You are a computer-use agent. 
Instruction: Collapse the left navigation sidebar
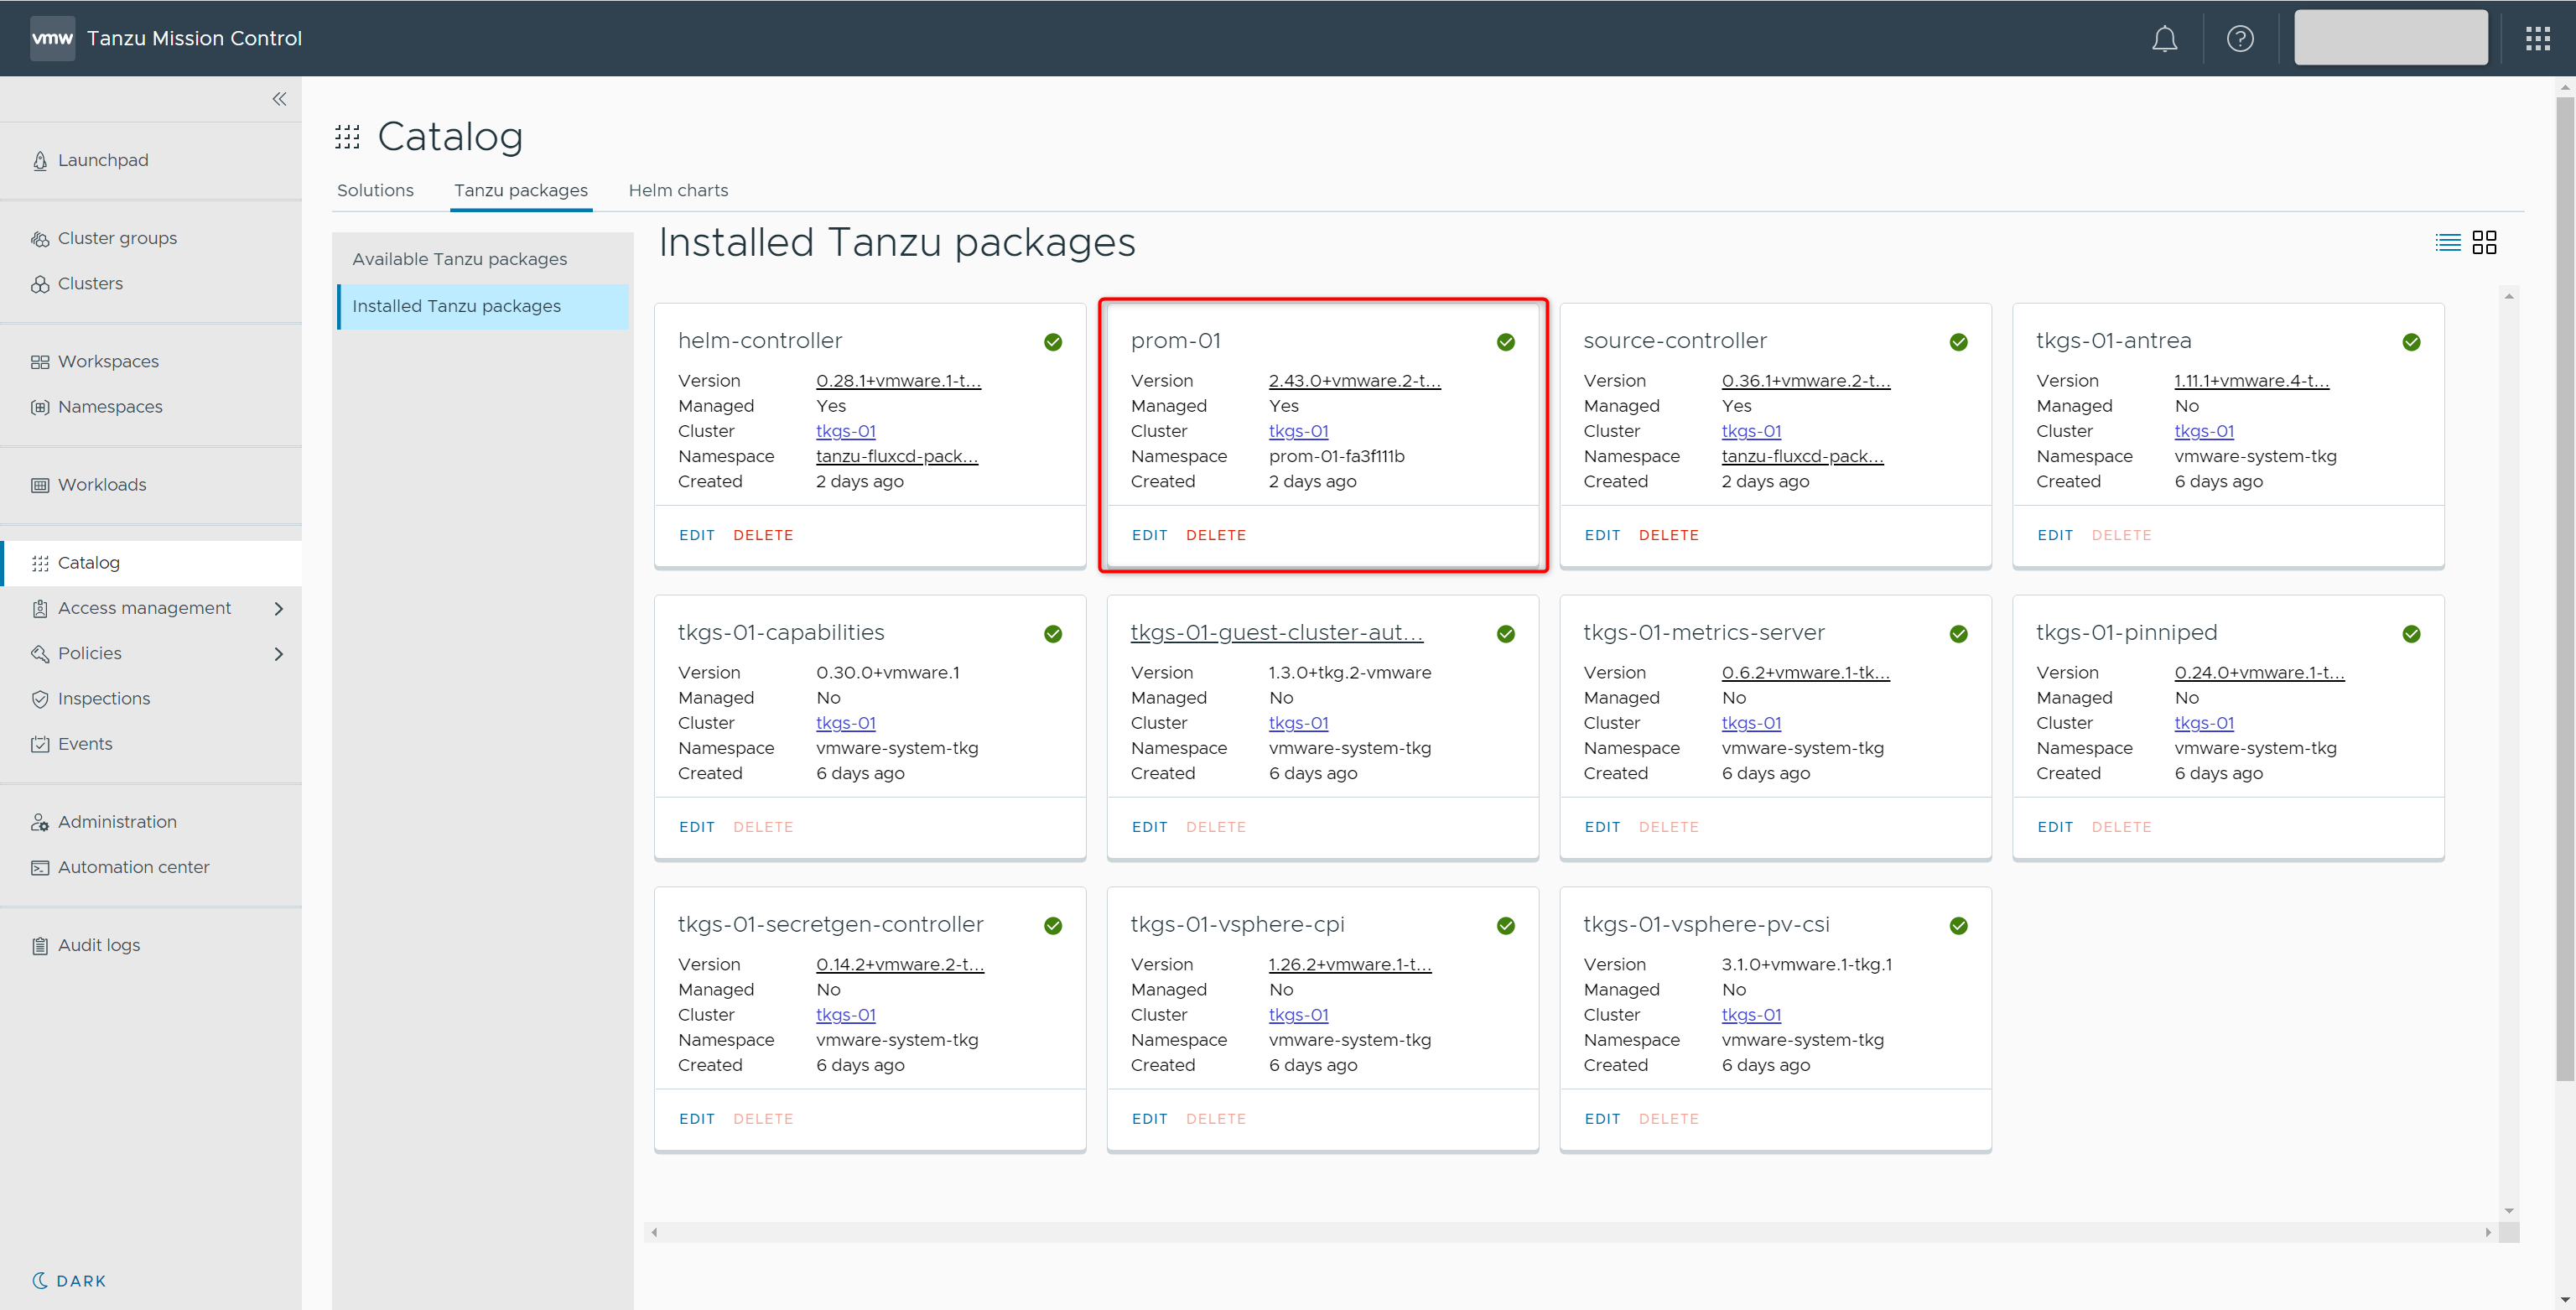point(279,99)
